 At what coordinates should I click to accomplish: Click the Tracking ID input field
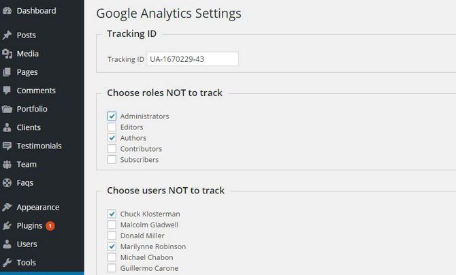(193, 59)
